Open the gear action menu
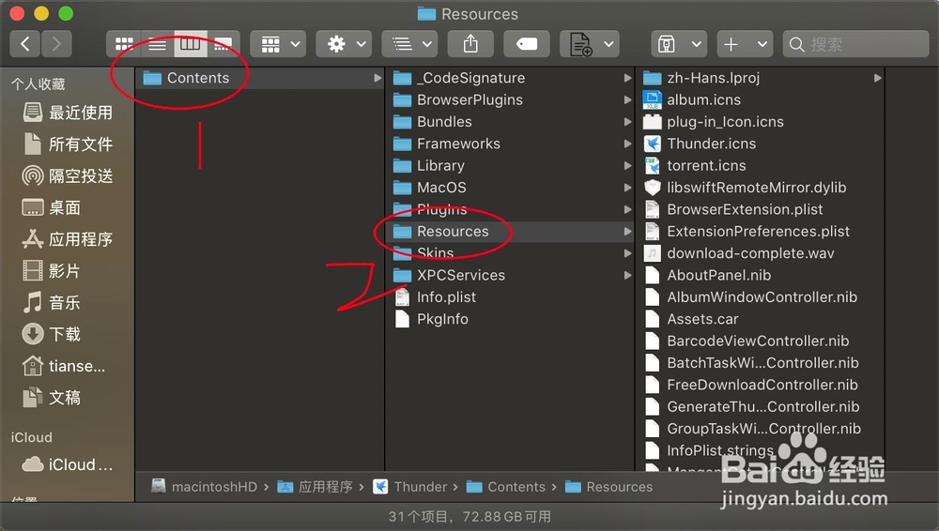This screenshot has height=531, width=939. point(345,44)
